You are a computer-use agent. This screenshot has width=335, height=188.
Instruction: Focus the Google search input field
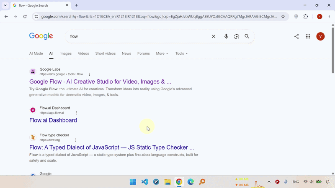[x=139, y=36]
